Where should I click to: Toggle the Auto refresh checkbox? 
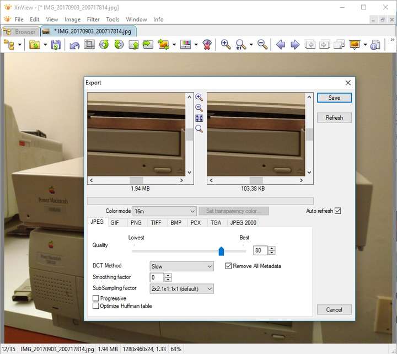tap(338, 211)
